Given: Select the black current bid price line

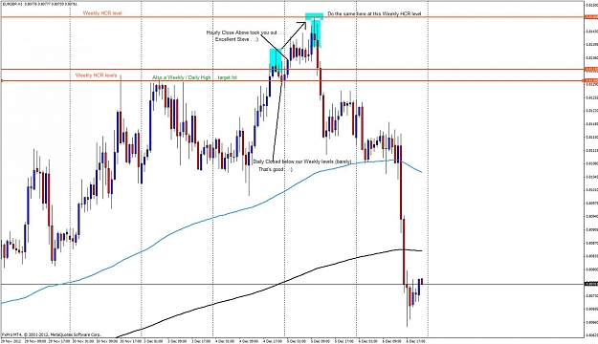Looking at the screenshot, I should coord(292,284).
